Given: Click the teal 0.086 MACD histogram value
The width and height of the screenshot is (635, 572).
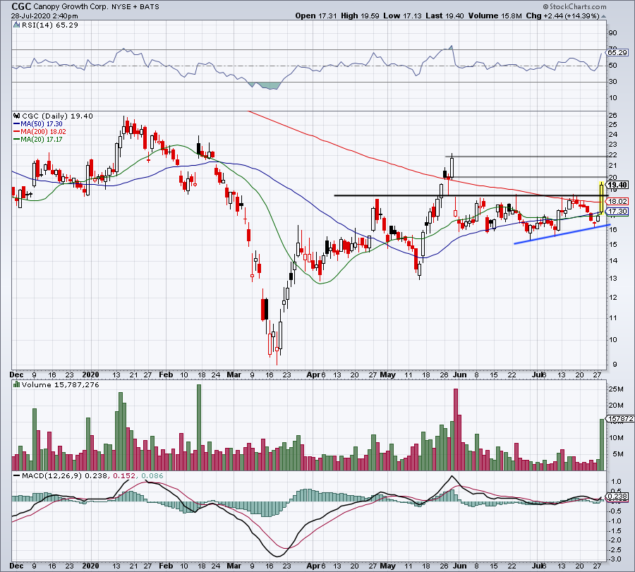Looking at the screenshot, I should click(152, 476).
